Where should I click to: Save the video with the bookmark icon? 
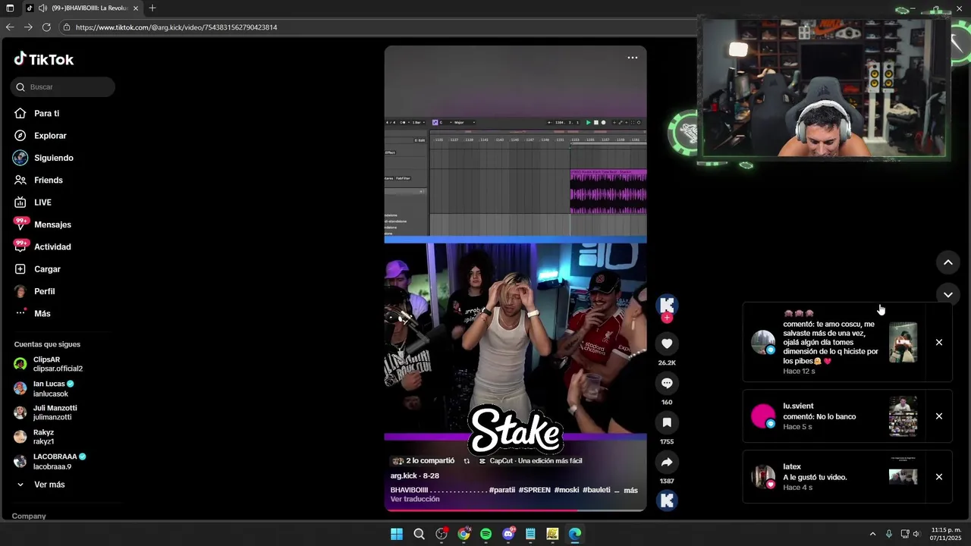coord(667,422)
